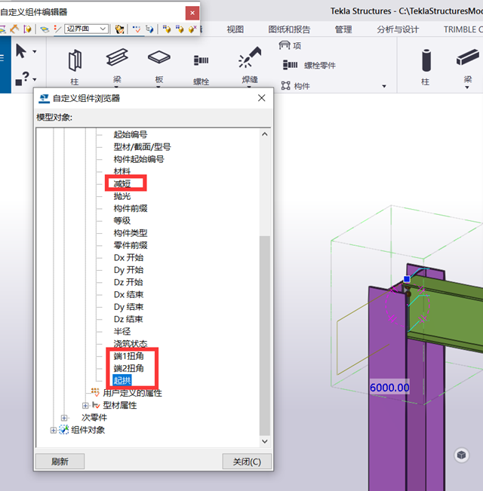483x491 pixels.
Task: Select the 端2扭角 property
Action: coord(129,368)
